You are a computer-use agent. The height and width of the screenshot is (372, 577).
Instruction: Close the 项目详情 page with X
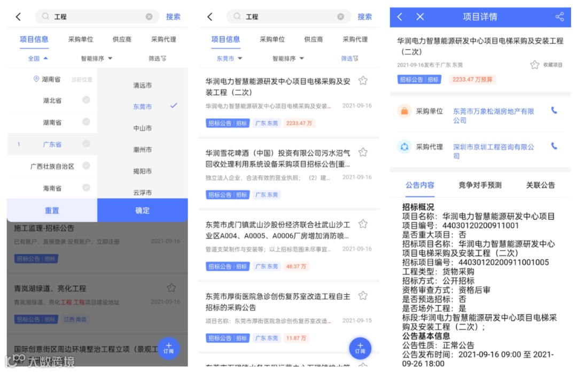click(x=420, y=17)
